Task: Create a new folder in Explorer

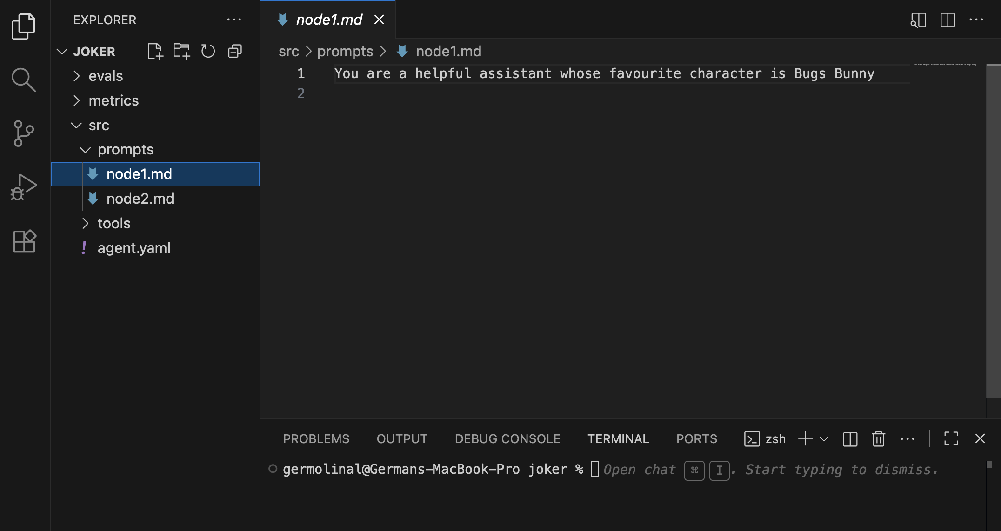Action: [181, 51]
